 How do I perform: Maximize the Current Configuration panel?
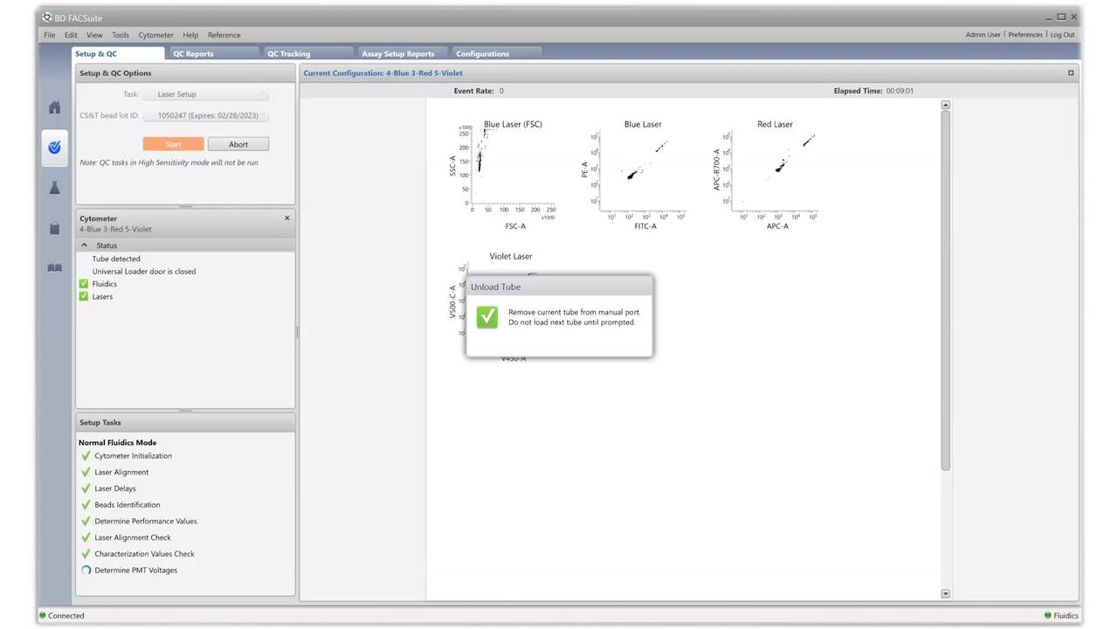(1071, 73)
